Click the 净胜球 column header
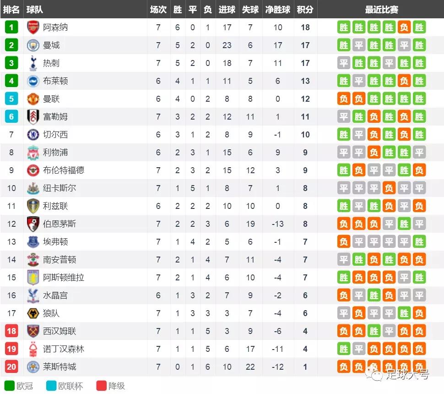 pos(278,10)
